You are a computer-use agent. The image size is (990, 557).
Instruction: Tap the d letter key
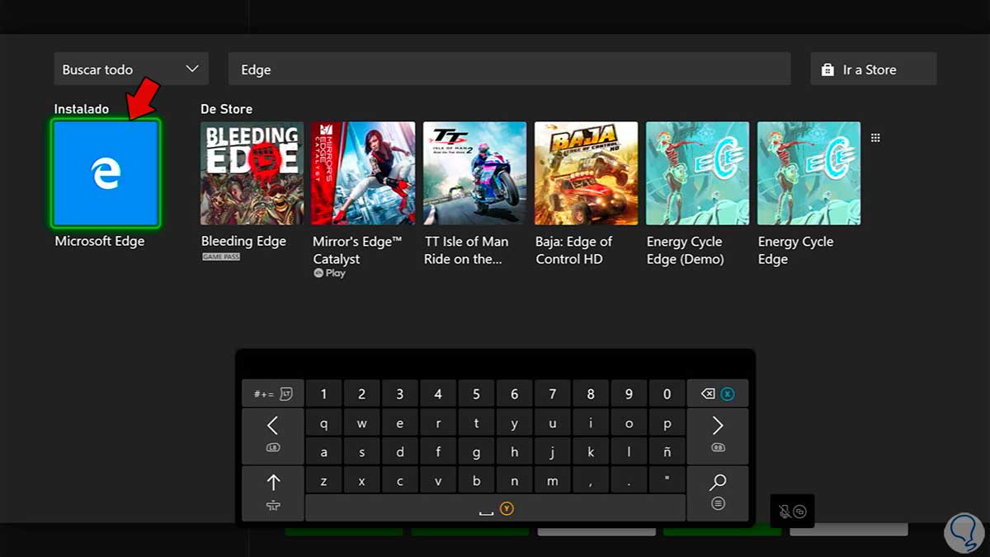point(400,452)
